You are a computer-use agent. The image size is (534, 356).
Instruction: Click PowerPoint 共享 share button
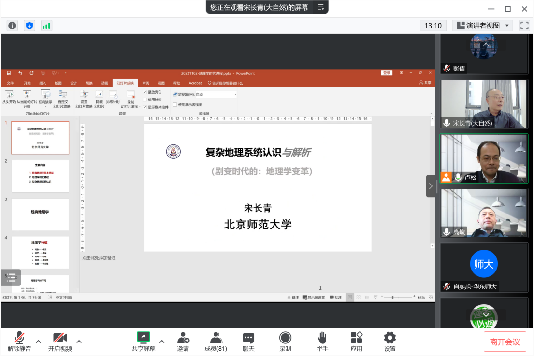[425, 83]
